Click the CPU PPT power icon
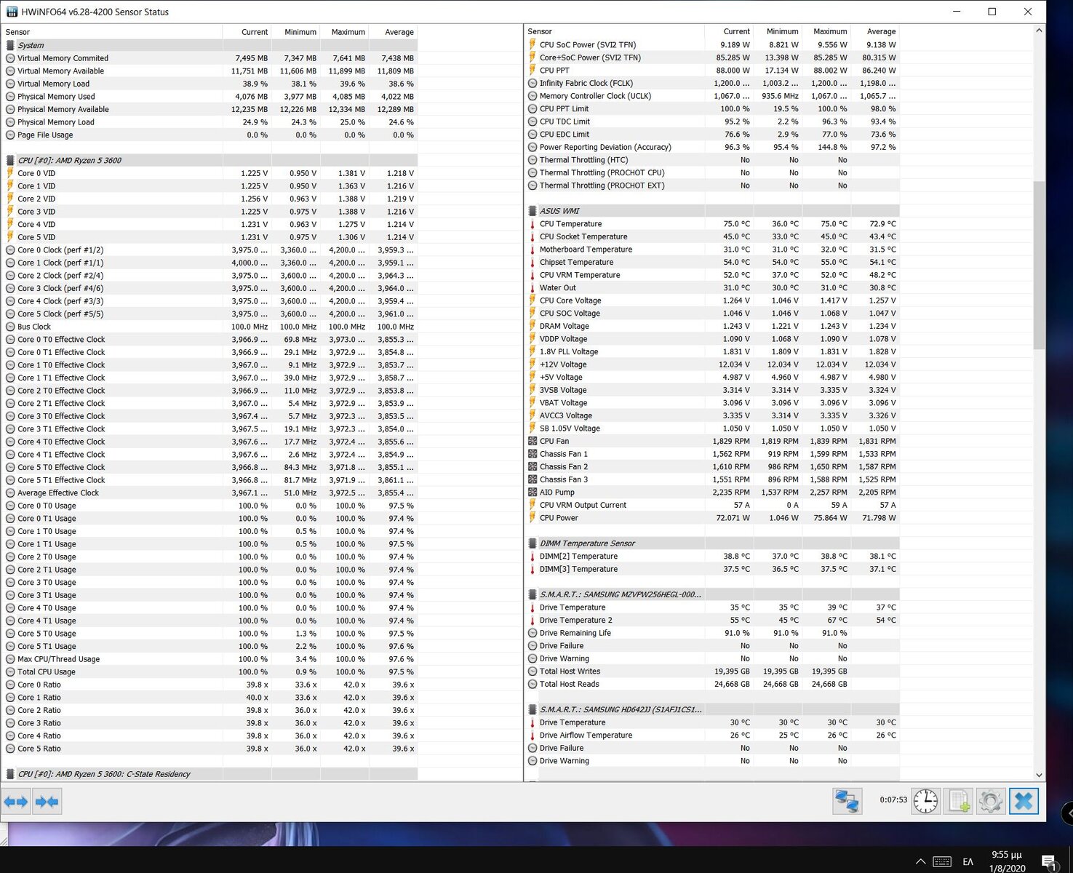Screen dimensions: 1073x873 [x=532, y=71]
